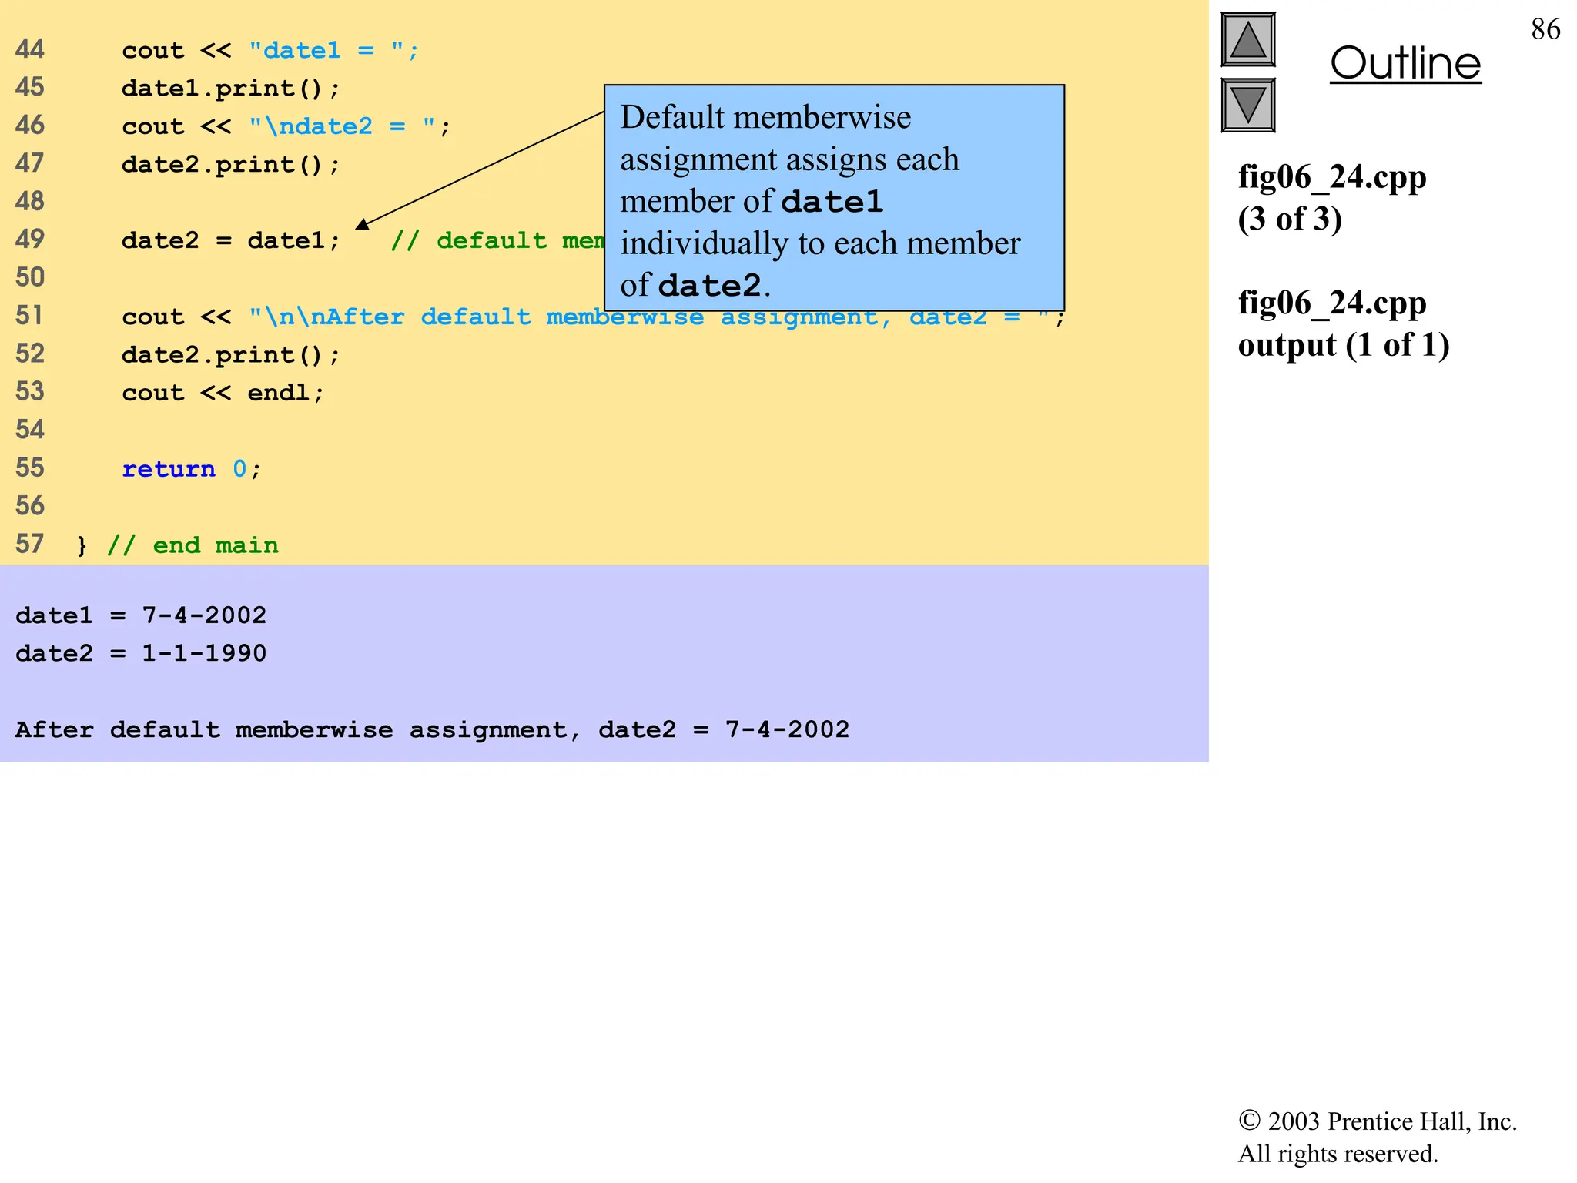Click output line date2 = 1-1-1990
The image size is (1577, 1183).
pos(141,653)
